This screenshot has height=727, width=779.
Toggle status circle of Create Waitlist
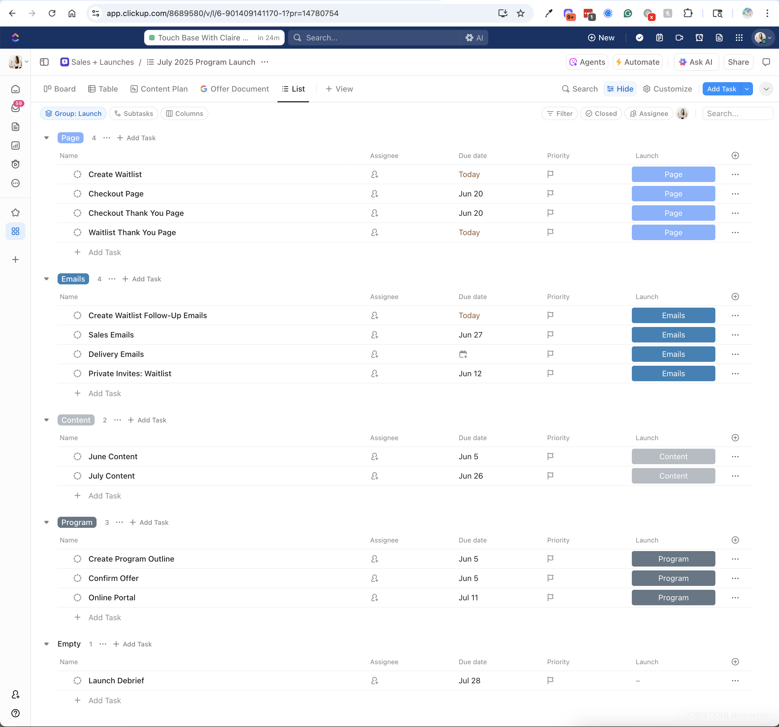77,174
